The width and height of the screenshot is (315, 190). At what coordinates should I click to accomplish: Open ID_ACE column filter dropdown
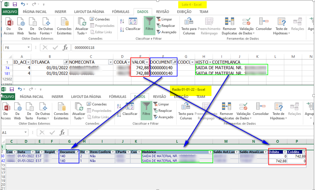(28, 62)
